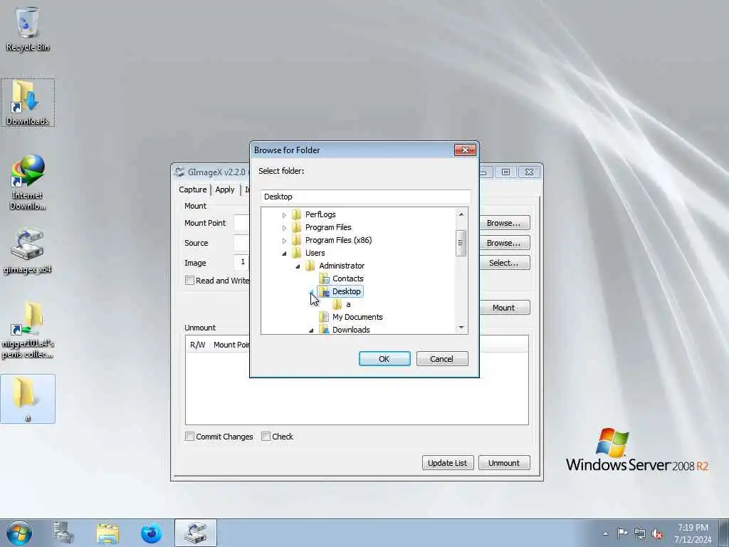The width and height of the screenshot is (729, 547).
Task: Click the Mount Point input field
Action: 242,223
